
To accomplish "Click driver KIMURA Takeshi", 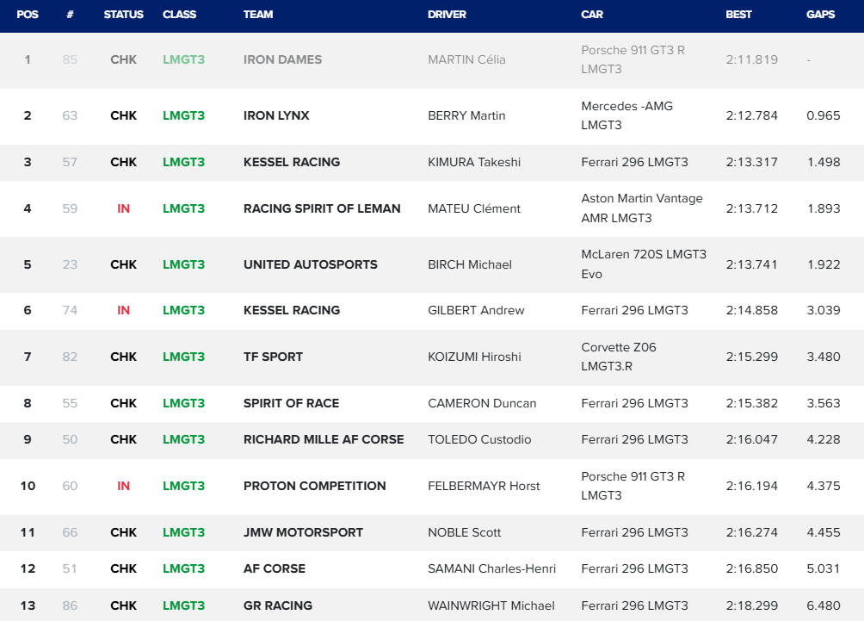I will tap(474, 162).
